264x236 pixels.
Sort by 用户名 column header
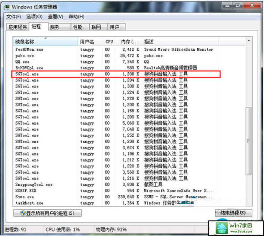90,42
